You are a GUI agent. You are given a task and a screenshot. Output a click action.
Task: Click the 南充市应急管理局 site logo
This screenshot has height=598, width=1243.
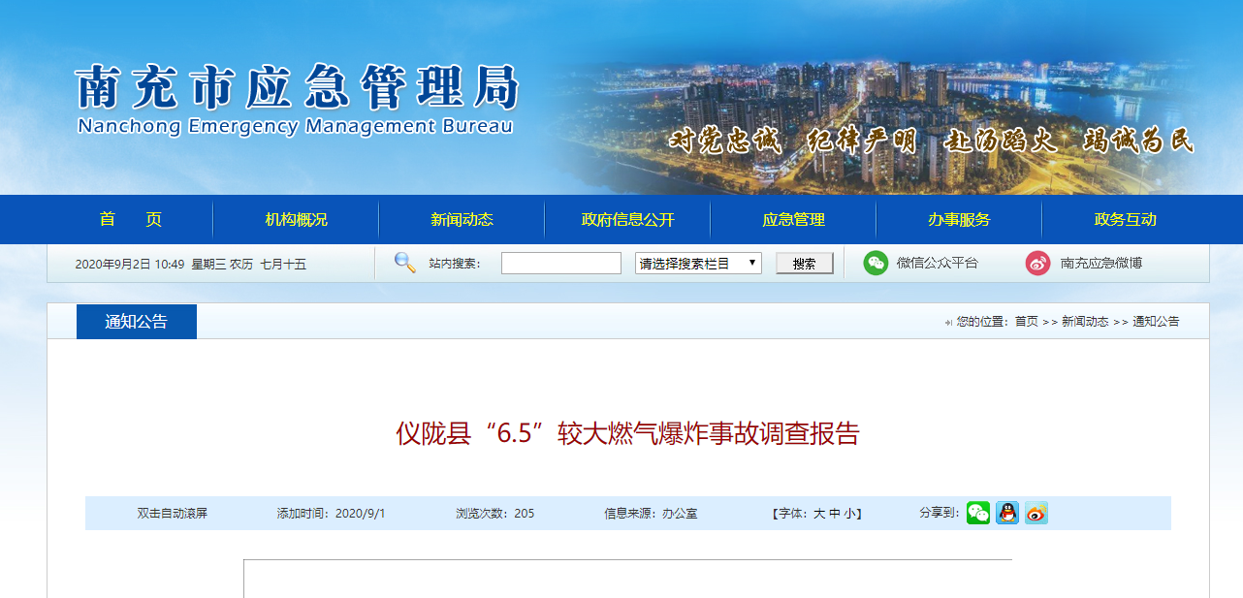click(297, 87)
